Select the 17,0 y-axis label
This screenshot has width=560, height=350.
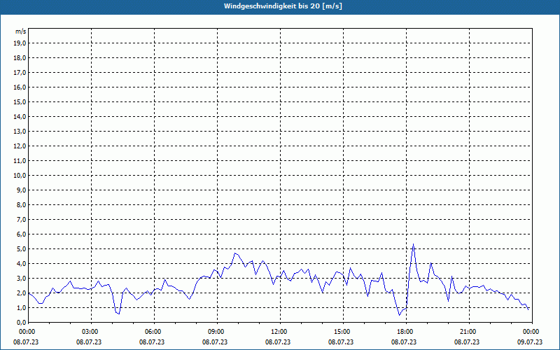[x=20, y=73]
